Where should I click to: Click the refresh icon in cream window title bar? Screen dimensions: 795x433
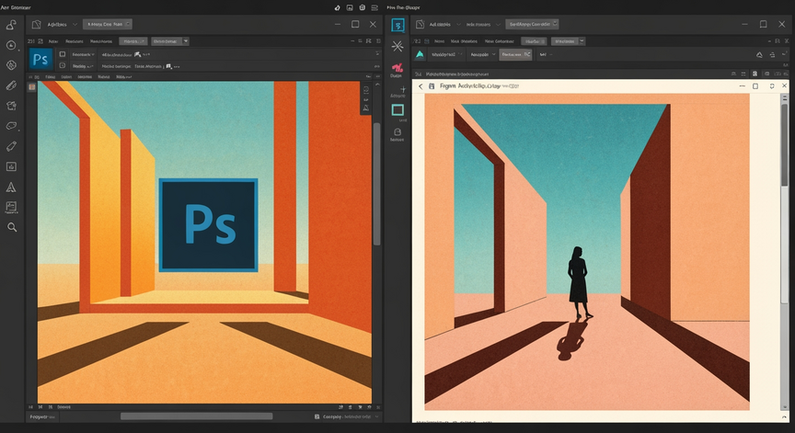point(772,86)
